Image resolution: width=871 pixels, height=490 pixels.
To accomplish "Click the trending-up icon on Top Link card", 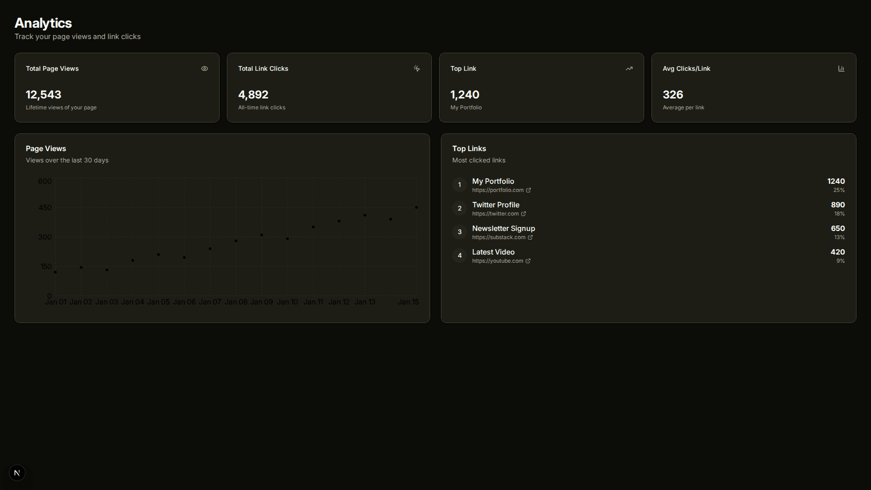I will pyautogui.click(x=629, y=69).
